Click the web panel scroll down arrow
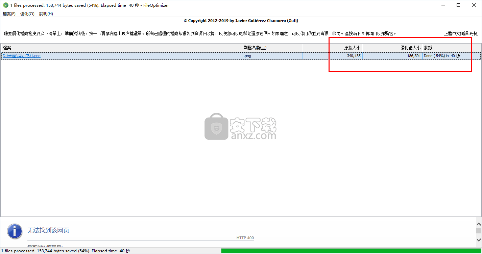482x254 pixels. pos(479,239)
